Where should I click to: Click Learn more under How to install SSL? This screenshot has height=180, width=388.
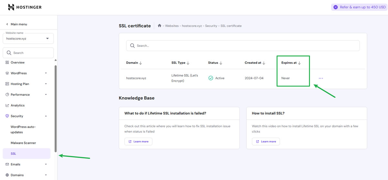pyautogui.click(x=266, y=142)
